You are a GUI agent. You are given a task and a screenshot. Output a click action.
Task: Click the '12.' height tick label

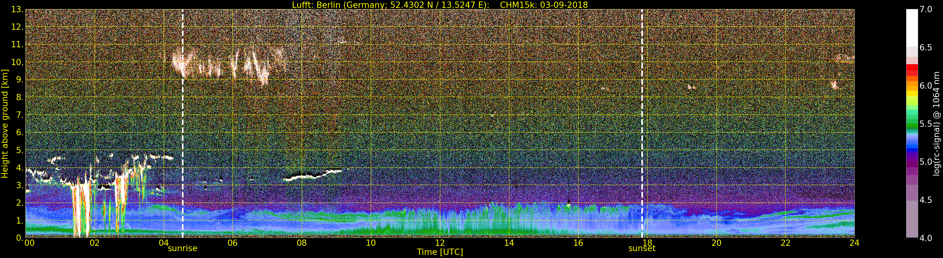pos(17,27)
